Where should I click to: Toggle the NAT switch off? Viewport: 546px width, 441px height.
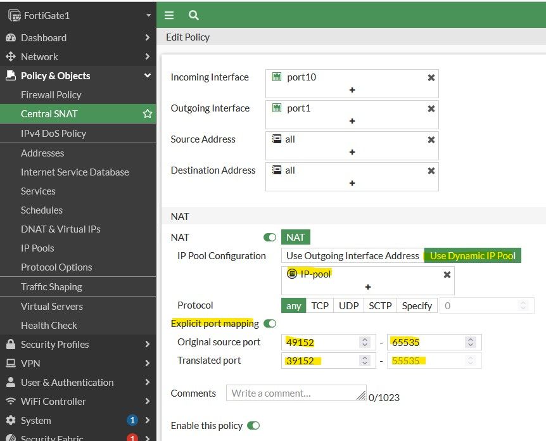pyautogui.click(x=270, y=238)
